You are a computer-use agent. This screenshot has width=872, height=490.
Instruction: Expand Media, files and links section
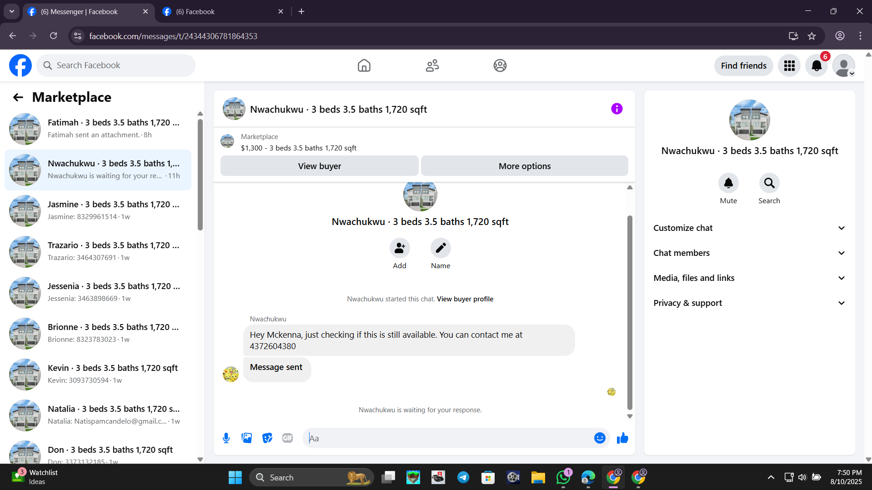click(749, 278)
